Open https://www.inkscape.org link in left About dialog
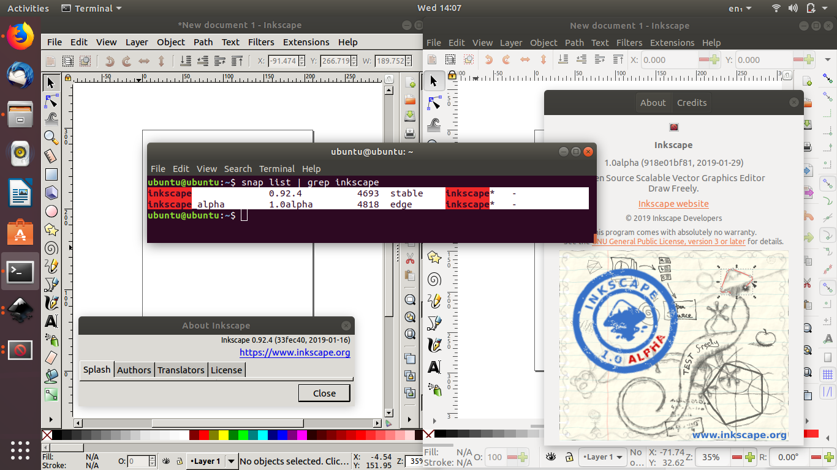Screen dimensions: 837x470 click(x=295, y=352)
